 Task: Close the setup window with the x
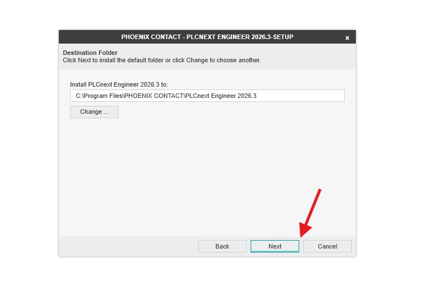click(347, 38)
